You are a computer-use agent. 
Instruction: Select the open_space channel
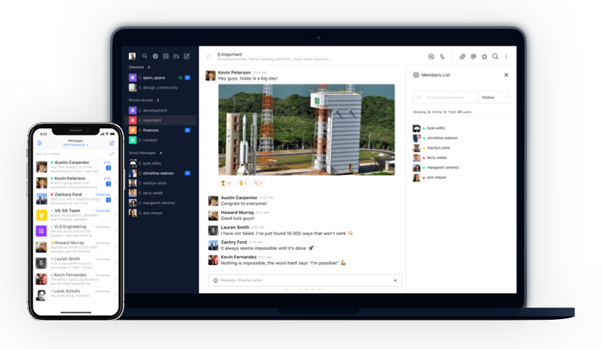click(x=154, y=77)
